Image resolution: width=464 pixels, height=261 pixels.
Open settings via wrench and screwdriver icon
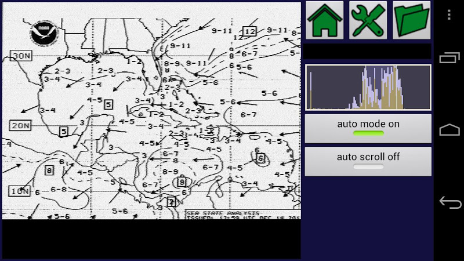pyautogui.click(x=368, y=20)
